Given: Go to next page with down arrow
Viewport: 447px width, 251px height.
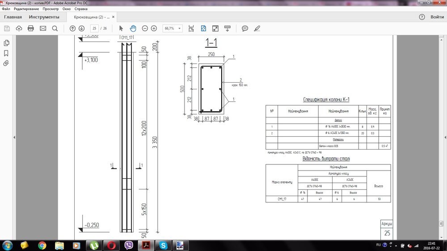Looking at the screenshot, I should [x=81, y=28].
